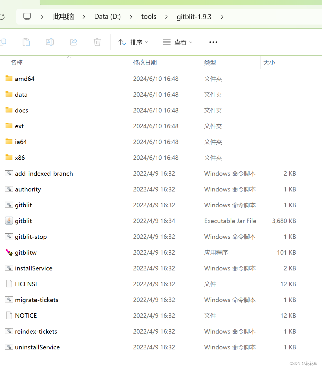
Task: Click the refresh icon near the address bar
Action: coord(2,17)
